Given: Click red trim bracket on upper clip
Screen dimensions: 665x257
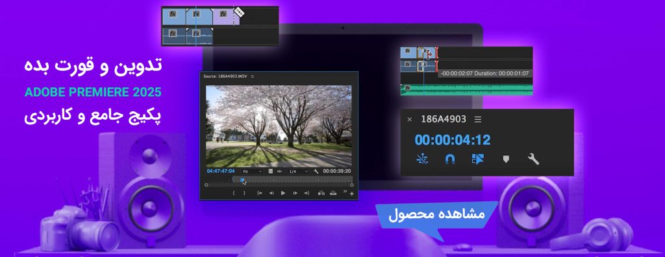Looking at the screenshot, I should (436, 53).
